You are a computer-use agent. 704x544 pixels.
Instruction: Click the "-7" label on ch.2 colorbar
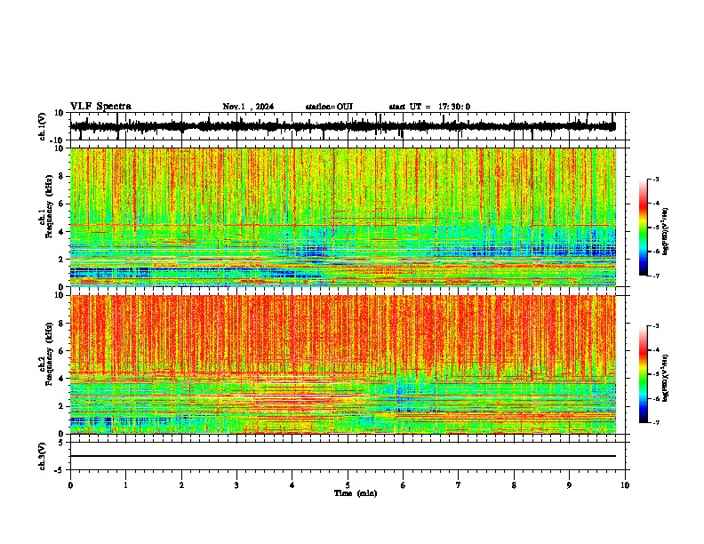pyautogui.click(x=656, y=422)
